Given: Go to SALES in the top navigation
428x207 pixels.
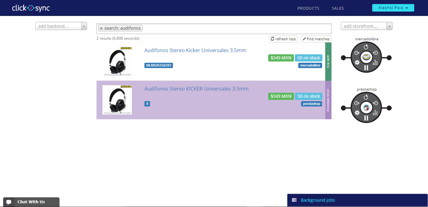Looking at the screenshot, I should (x=338, y=8).
